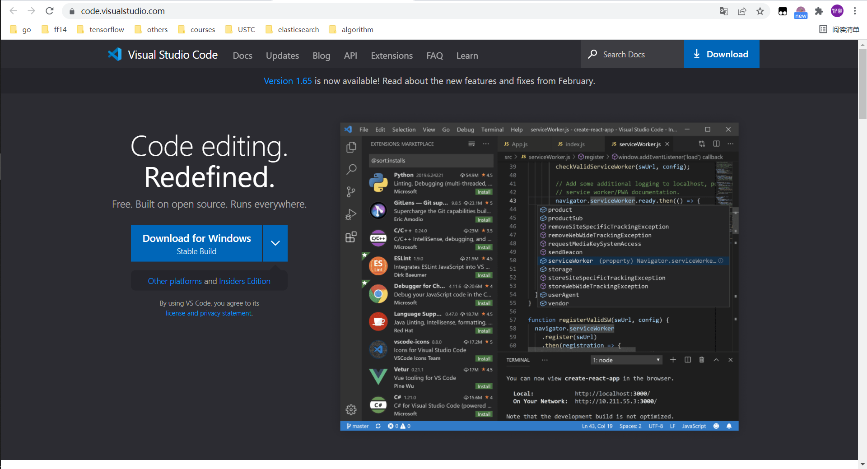Image resolution: width=867 pixels, height=469 pixels.
Task: Open the browser extensions puzzle icon
Action: click(819, 11)
